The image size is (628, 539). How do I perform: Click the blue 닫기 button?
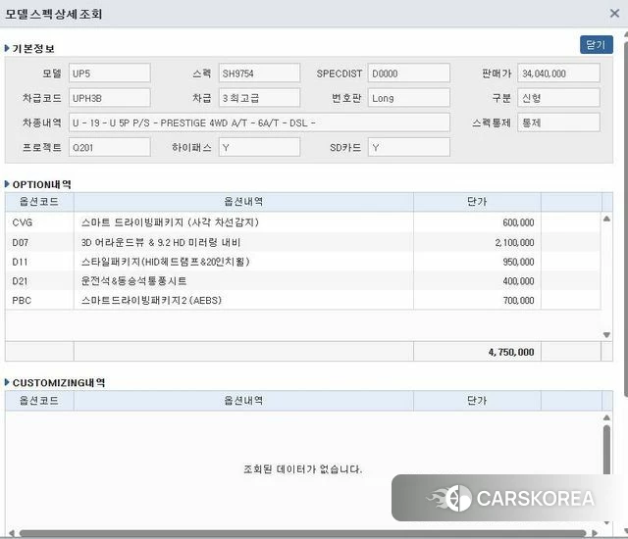[596, 44]
